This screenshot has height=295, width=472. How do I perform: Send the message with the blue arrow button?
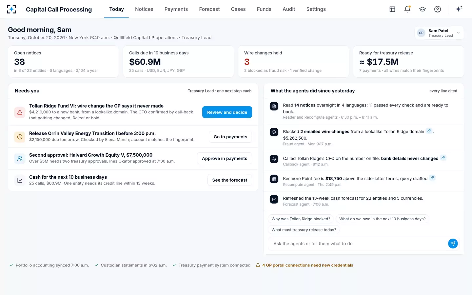(453, 244)
